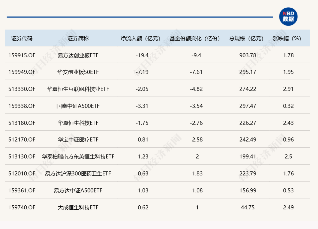
Task: Click the NBD 数据 logo
Action: tap(288, 16)
